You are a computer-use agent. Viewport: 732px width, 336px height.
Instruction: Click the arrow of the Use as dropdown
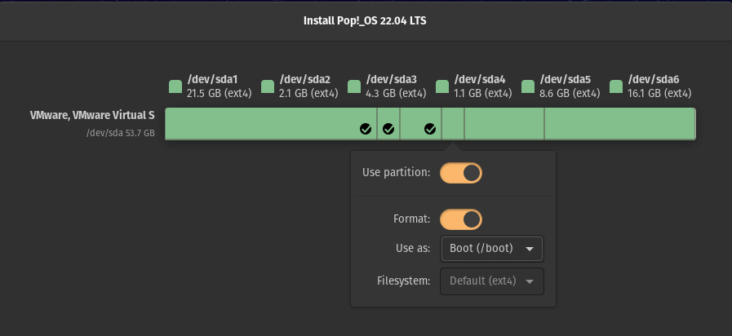click(530, 250)
